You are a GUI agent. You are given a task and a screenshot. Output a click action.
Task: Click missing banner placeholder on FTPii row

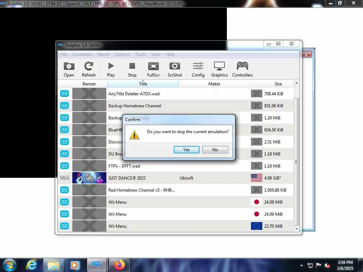click(x=89, y=166)
